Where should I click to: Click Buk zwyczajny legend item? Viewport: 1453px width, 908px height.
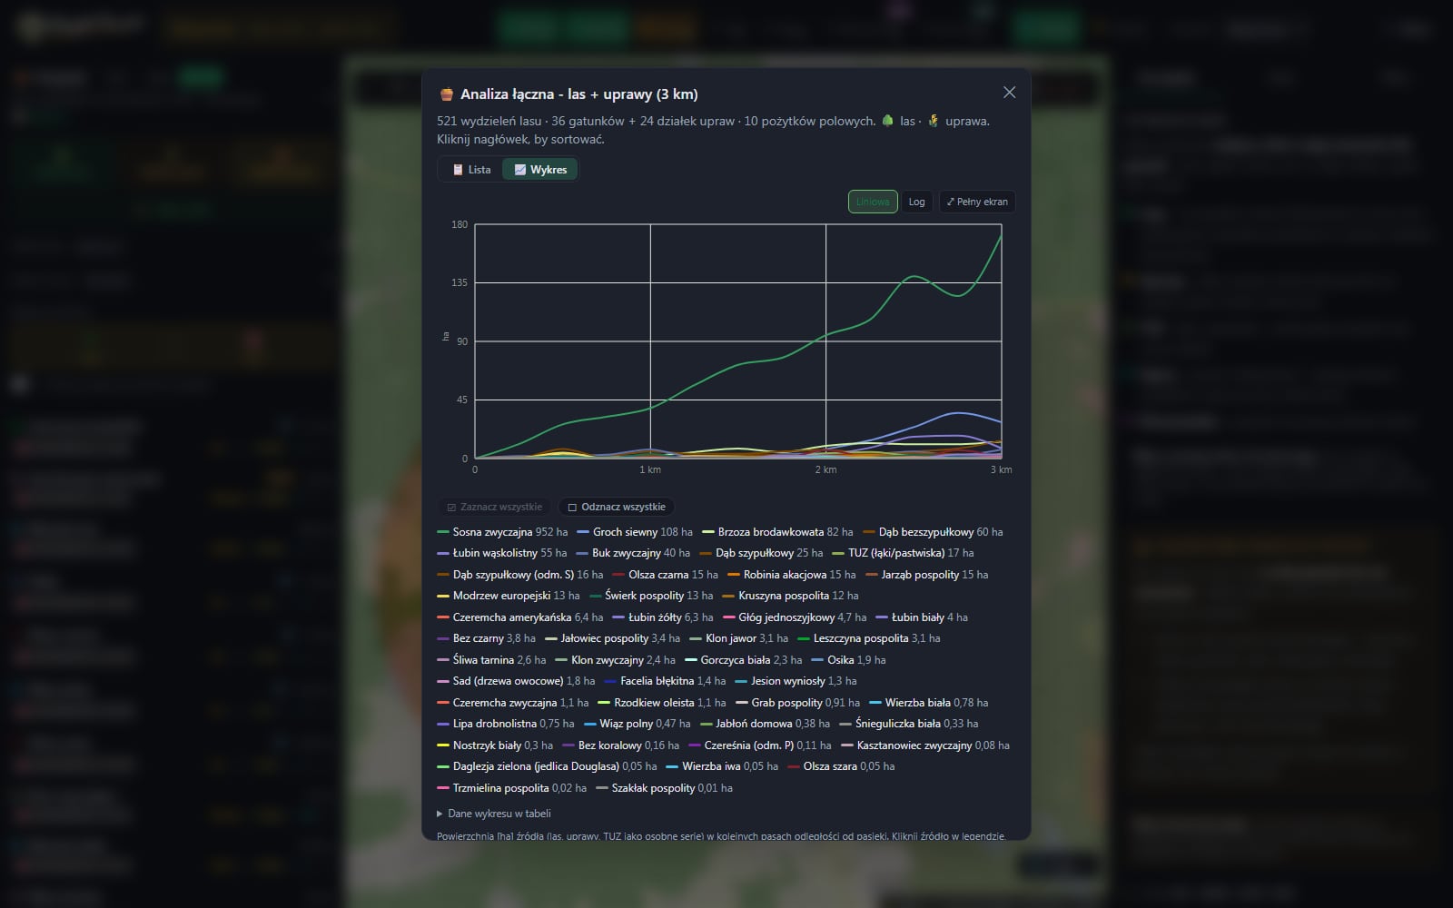pyautogui.click(x=633, y=553)
